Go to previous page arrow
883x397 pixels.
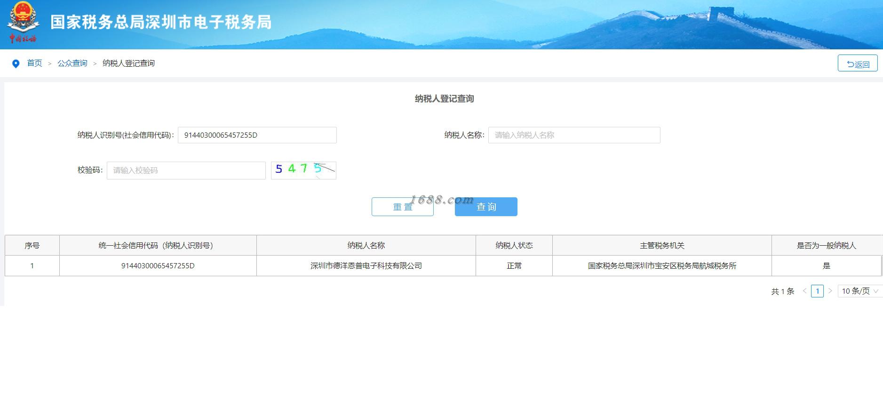click(804, 291)
